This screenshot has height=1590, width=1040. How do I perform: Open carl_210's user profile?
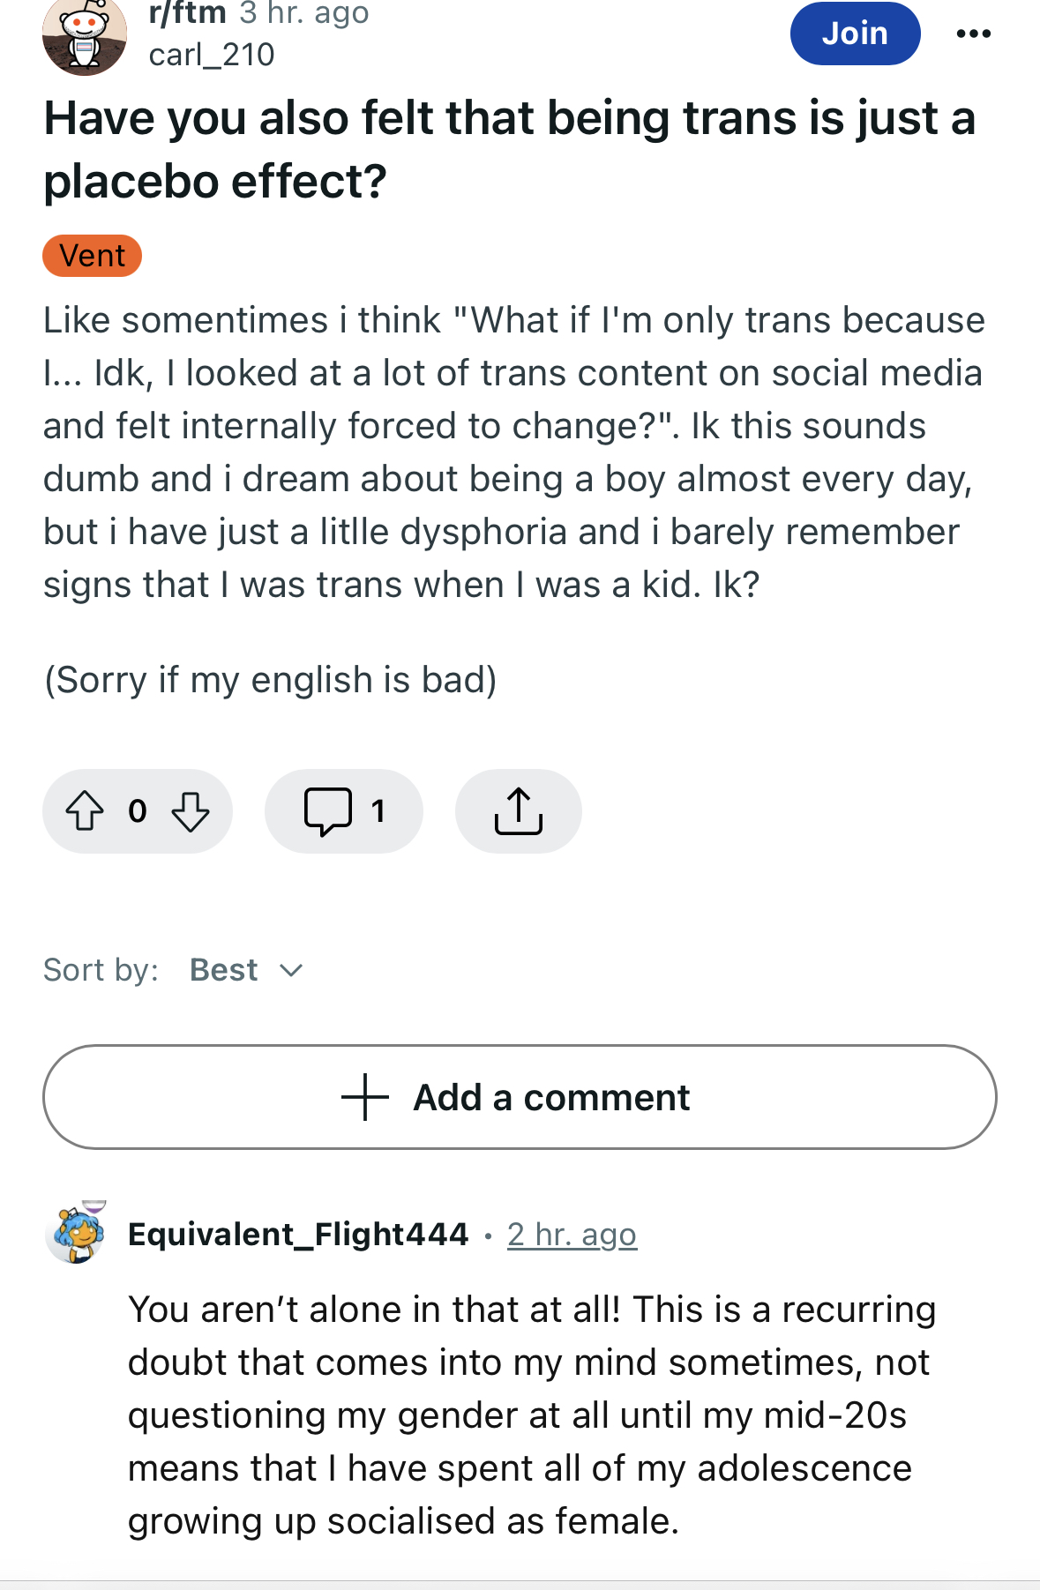212,55
